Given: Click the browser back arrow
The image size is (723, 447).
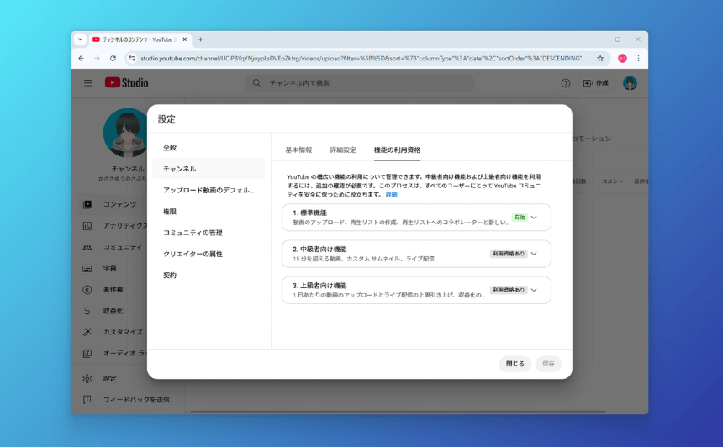Looking at the screenshot, I should coord(82,59).
